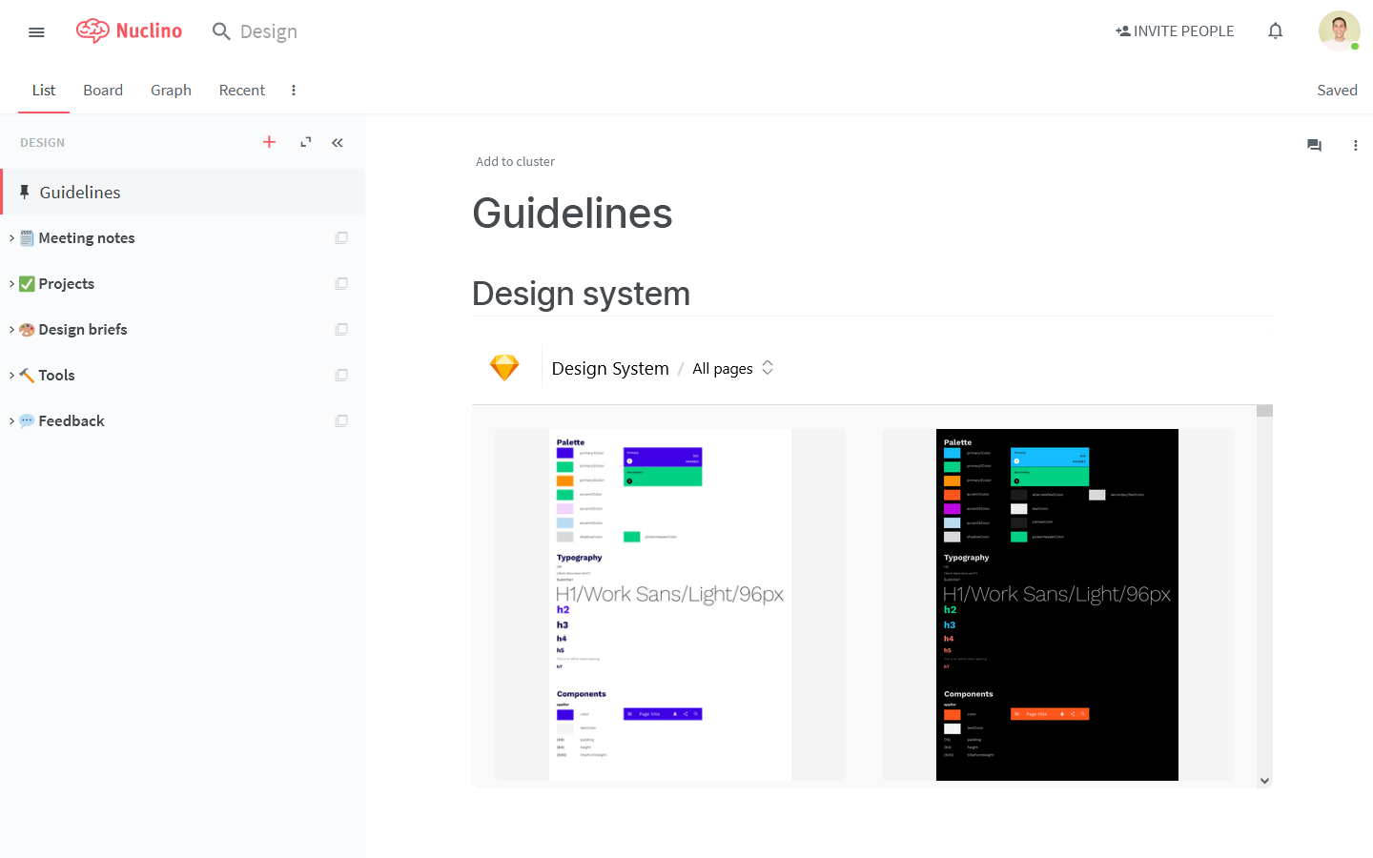
Task: Click the Sketch diamond icon
Action: coord(504,368)
